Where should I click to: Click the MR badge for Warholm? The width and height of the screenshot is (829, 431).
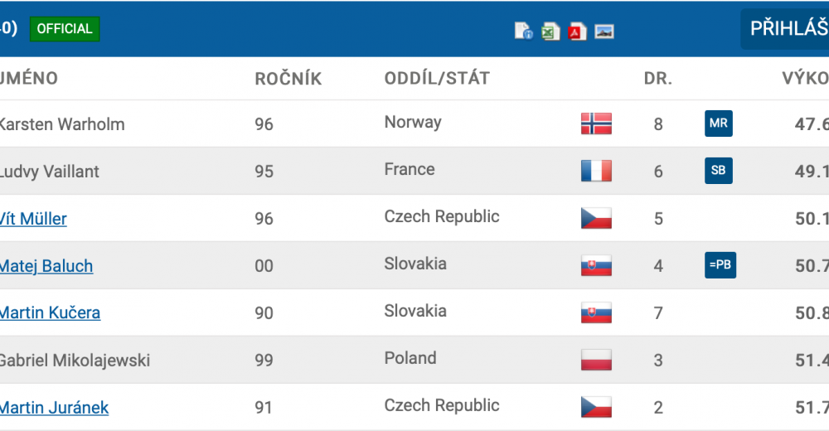(719, 123)
